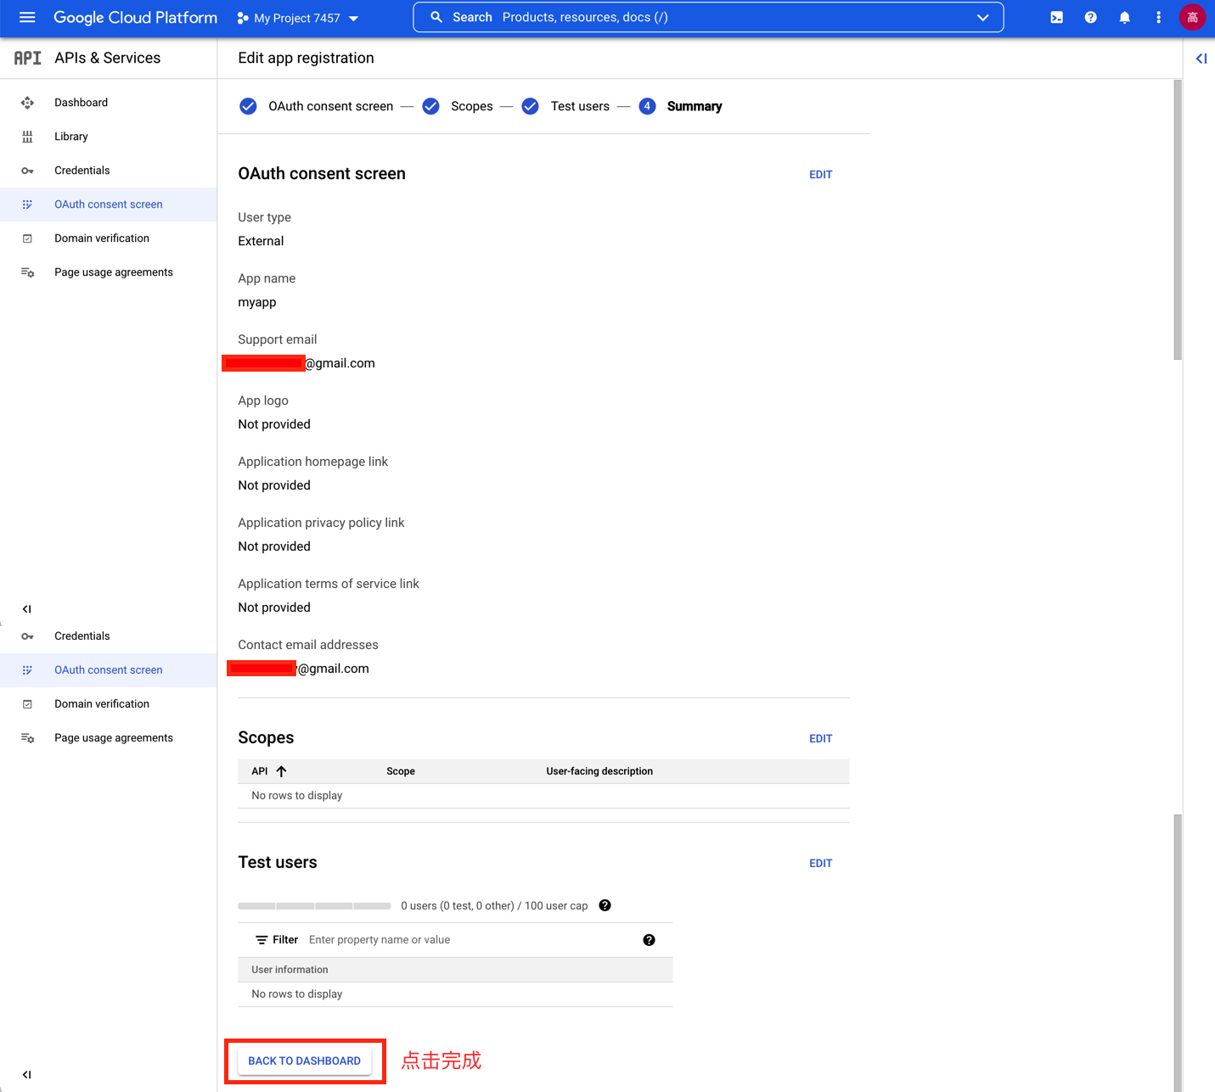
Task: Collapse the right info panel arrow
Action: coord(1201,59)
